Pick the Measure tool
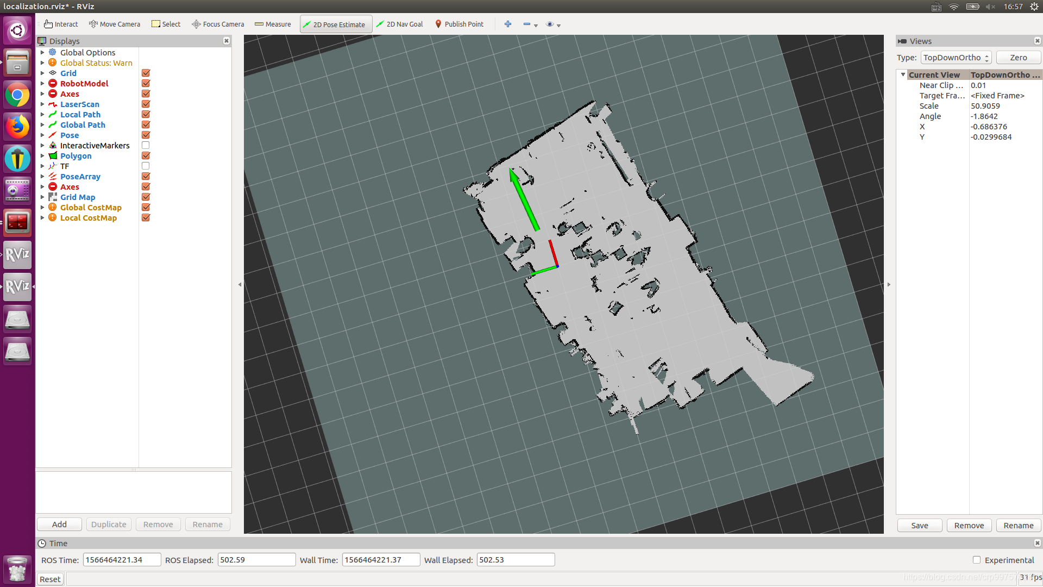 pyautogui.click(x=273, y=24)
